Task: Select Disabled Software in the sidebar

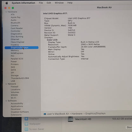Action: coord(20,112)
